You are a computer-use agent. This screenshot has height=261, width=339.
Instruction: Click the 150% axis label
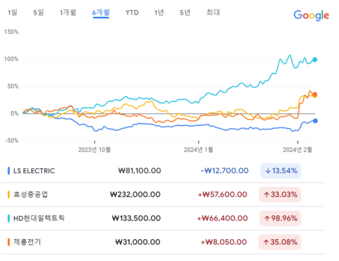(x=11, y=32)
